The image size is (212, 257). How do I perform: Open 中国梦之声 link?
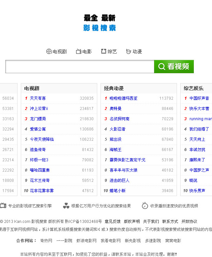199,170
